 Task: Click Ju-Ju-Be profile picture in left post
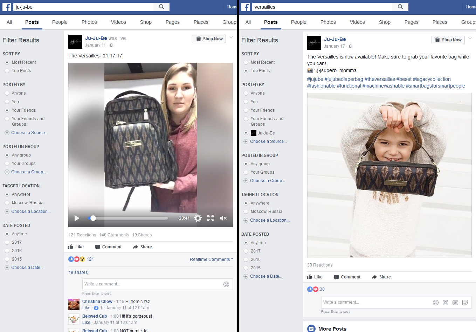click(x=75, y=42)
